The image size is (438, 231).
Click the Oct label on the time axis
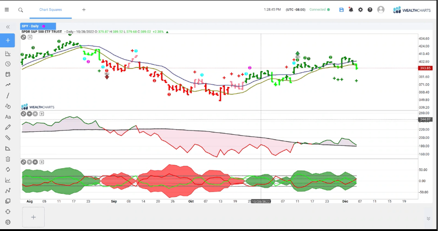point(191,201)
